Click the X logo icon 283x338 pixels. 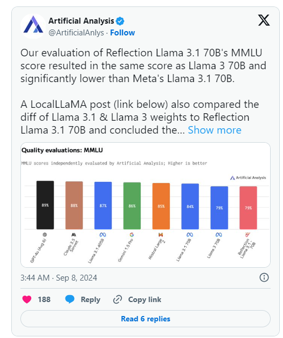click(264, 20)
